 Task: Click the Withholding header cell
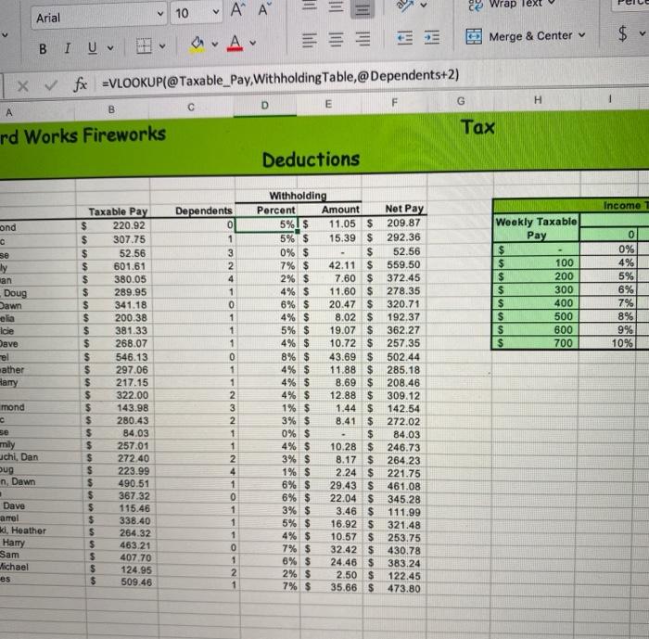(298, 196)
